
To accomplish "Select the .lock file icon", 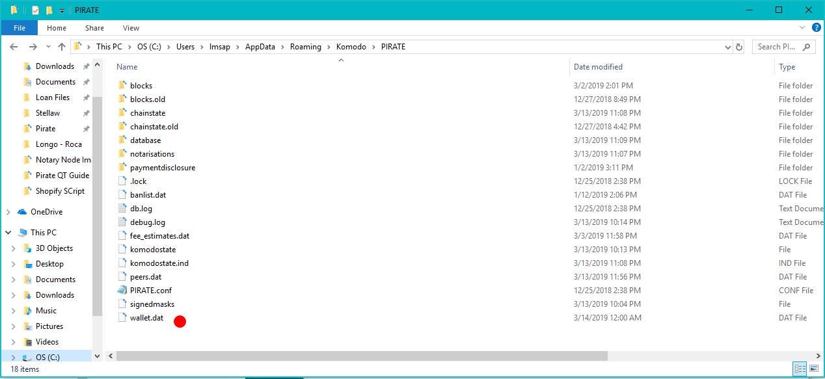I will click(124, 181).
